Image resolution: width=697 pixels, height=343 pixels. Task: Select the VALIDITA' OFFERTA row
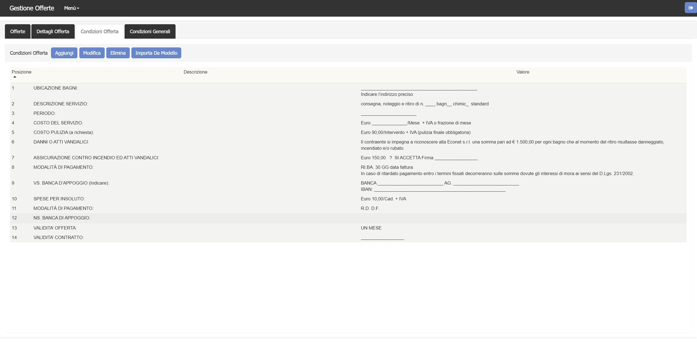click(55, 228)
